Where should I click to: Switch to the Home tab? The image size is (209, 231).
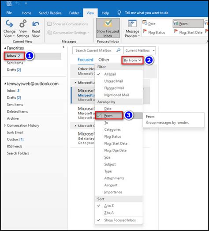click(x=26, y=13)
